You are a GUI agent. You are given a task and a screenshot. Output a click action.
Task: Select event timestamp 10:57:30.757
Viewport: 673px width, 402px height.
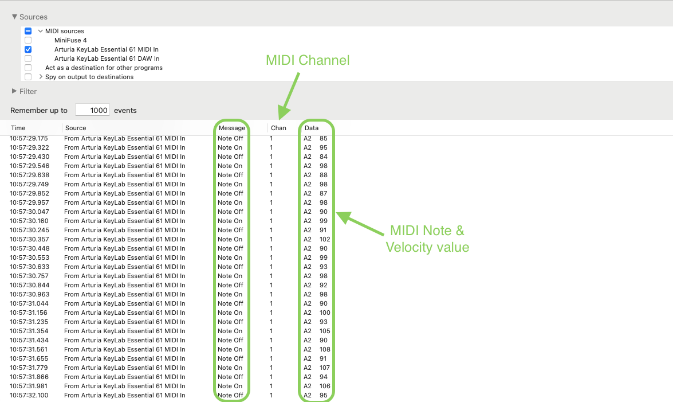(30, 276)
